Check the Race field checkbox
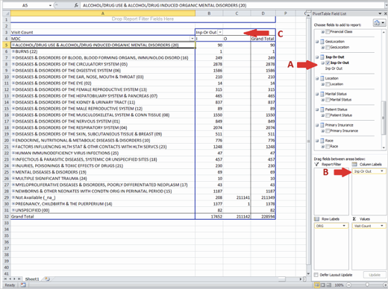 328,147
